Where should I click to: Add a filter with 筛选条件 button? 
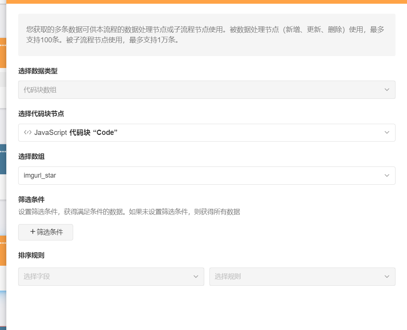click(46, 232)
